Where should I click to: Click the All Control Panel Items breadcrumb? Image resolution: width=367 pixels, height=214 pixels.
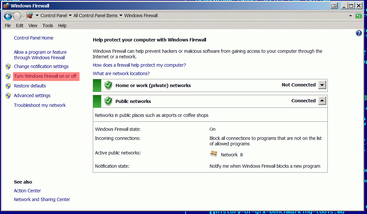click(95, 16)
